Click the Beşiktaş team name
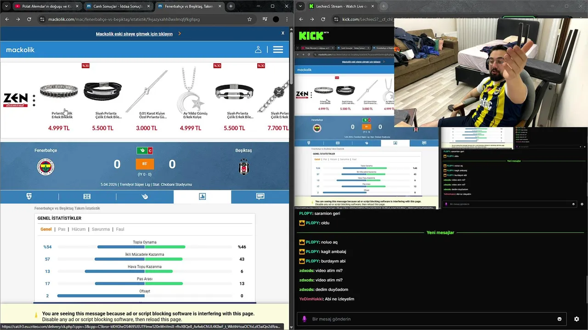This screenshot has width=588, height=330. [x=244, y=150]
